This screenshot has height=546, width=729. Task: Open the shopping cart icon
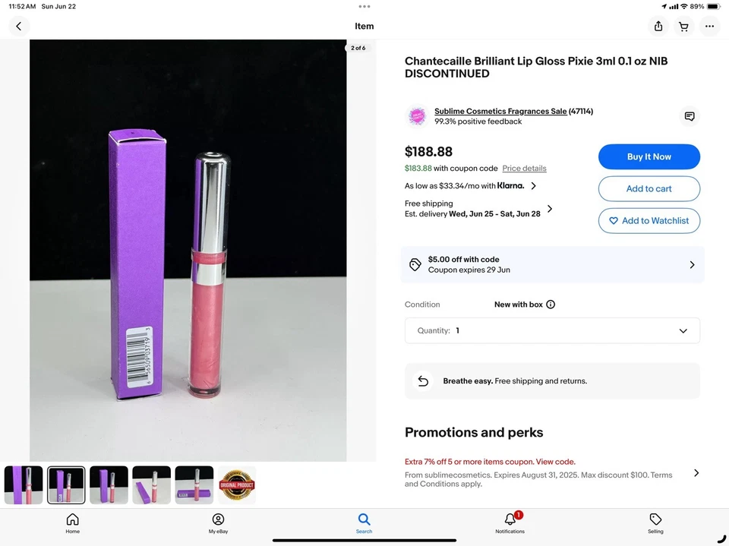coord(683,26)
